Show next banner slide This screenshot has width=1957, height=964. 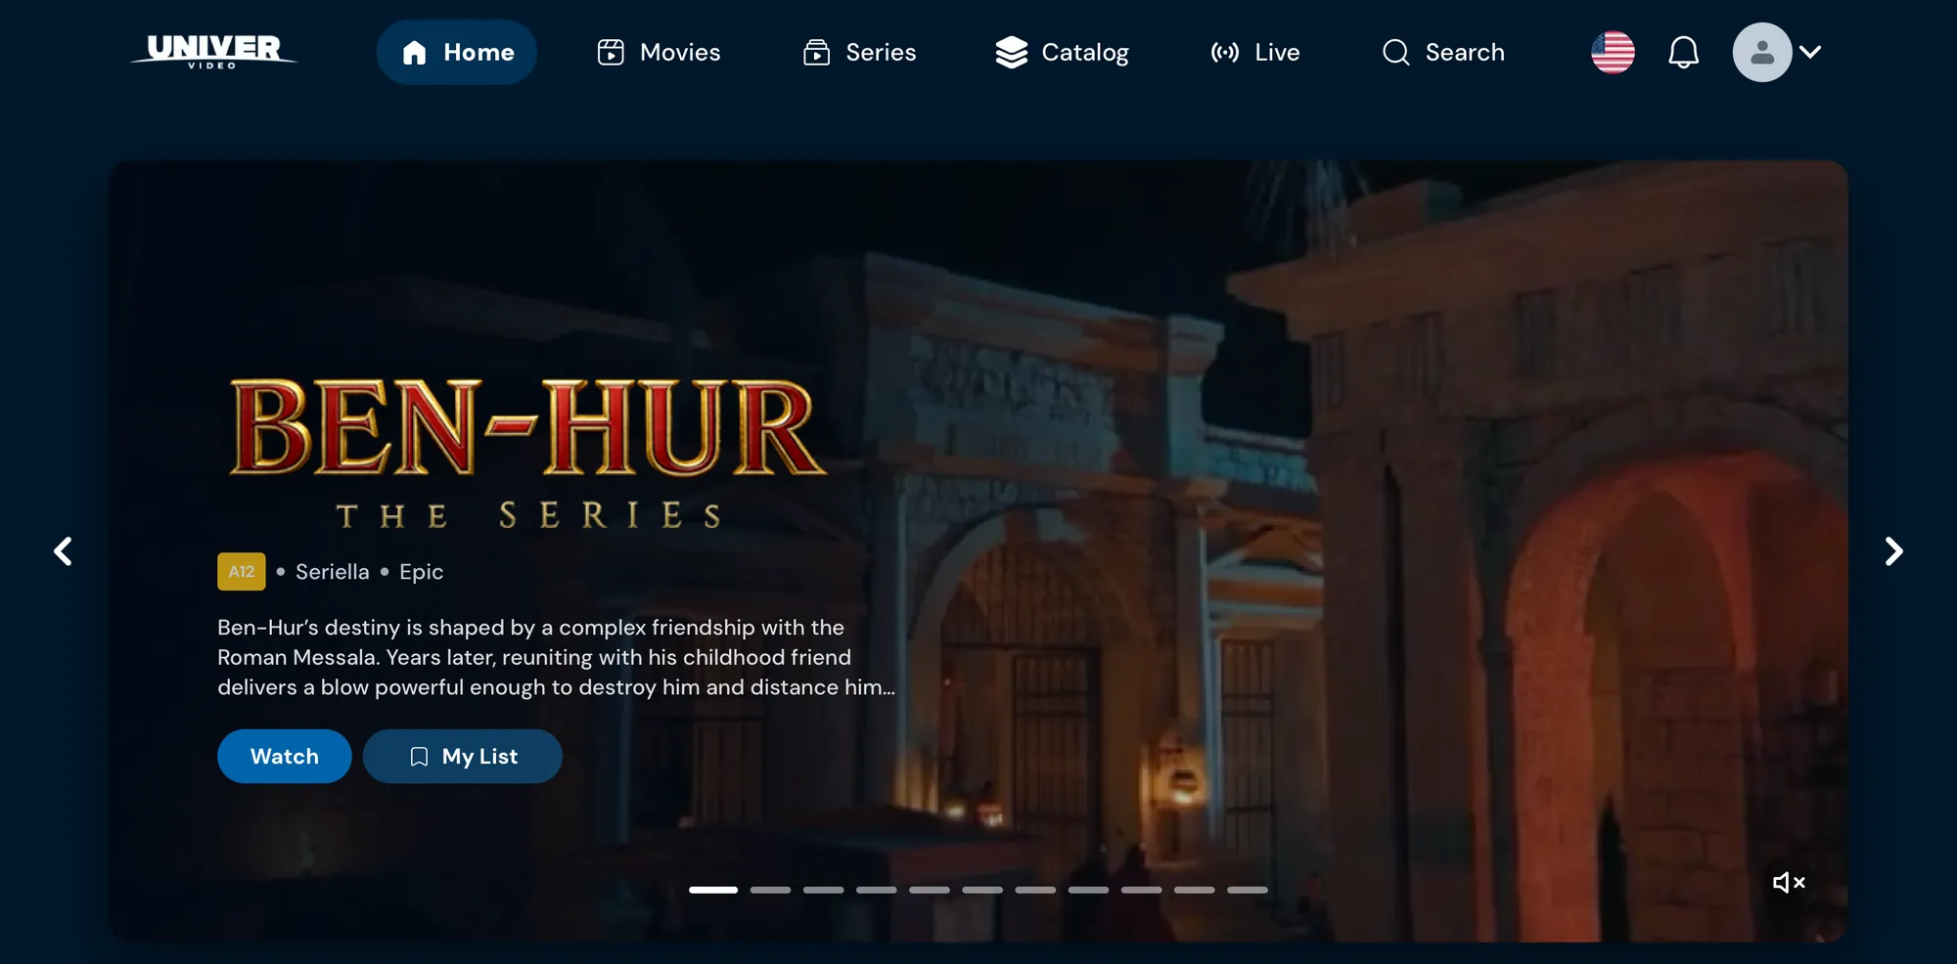coord(1893,551)
